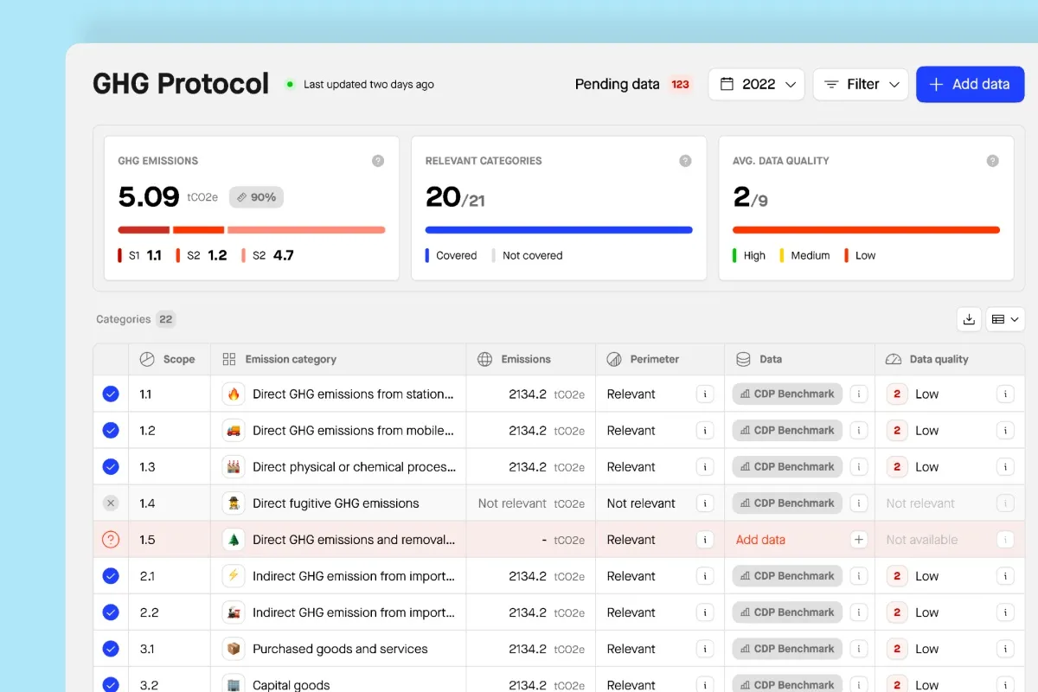Click help icon on Avg. Data Quality card
The image size is (1038, 692).
pyautogui.click(x=993, y=161)
